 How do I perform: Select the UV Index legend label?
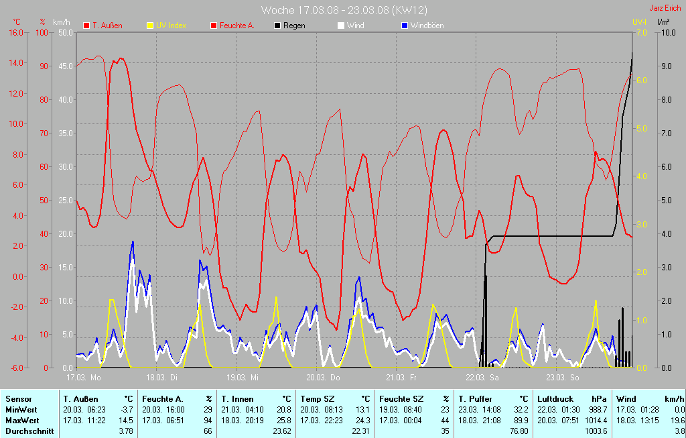171,26
